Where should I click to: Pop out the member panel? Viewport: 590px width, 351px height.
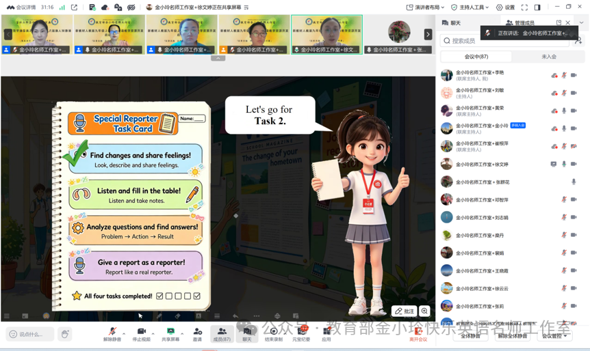(559, 23)
